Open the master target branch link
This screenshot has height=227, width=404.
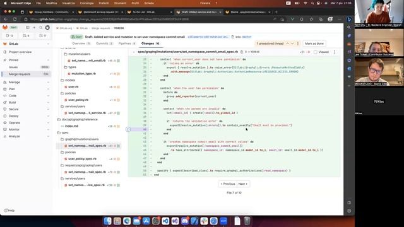click(247, 37)
